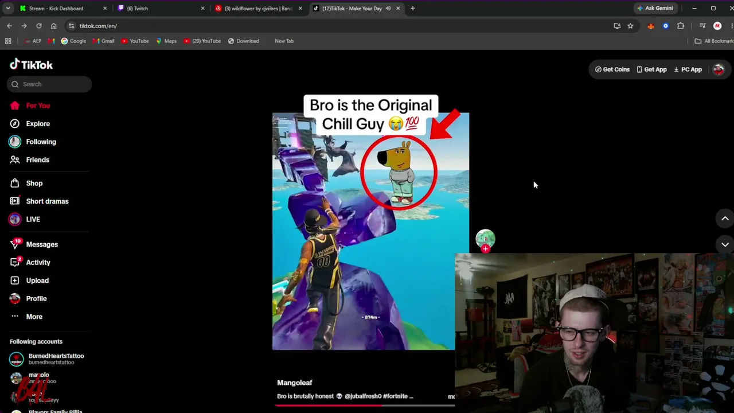Viewport: 734px width, 413px height.
Task: Open the Download bookmark
Action: tap(244, 41)
